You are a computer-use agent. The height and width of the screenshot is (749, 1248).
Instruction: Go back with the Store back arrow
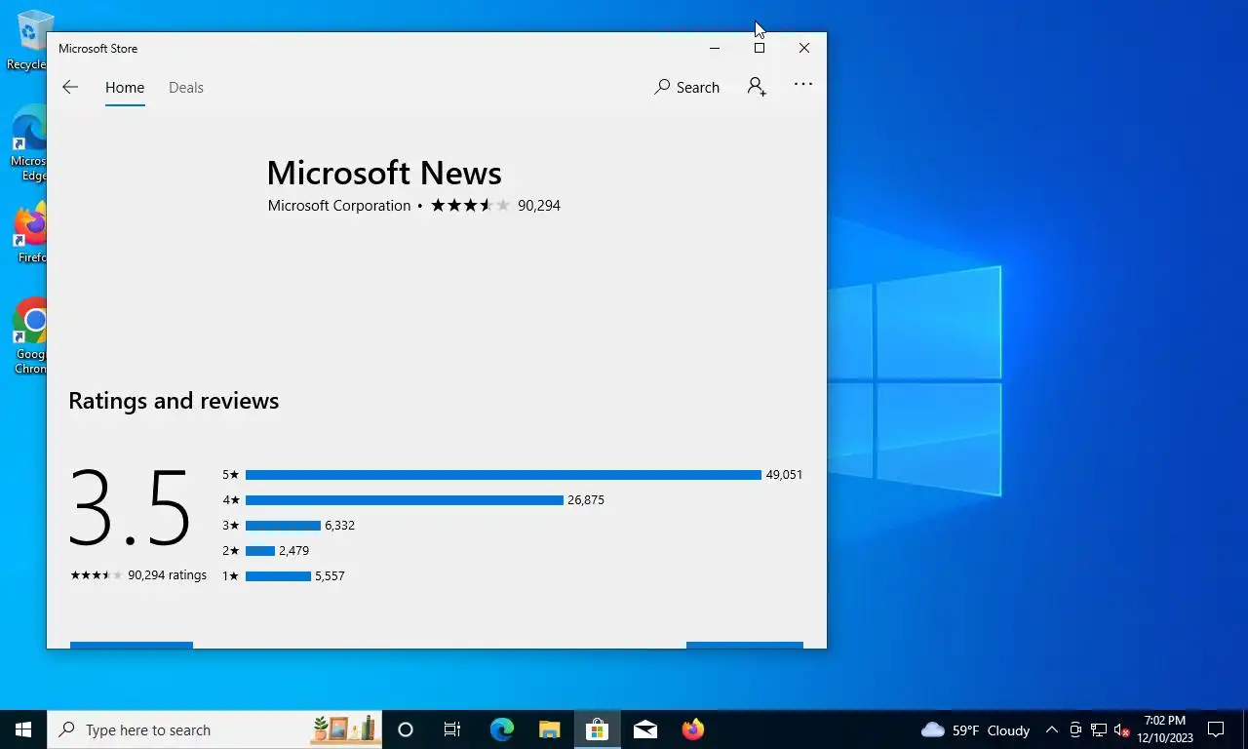tap(70, 87)
